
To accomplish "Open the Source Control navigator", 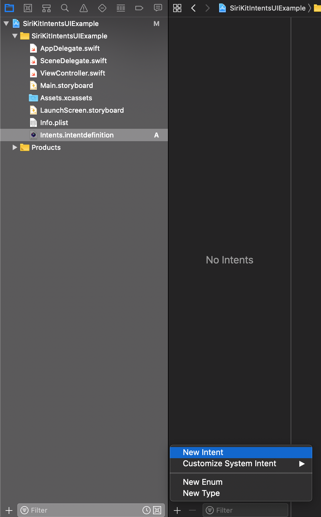I will pyautogui.click(x=28, y=8).
